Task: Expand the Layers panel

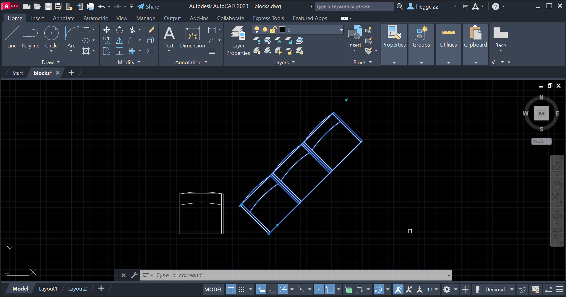Action: [284, 62]
